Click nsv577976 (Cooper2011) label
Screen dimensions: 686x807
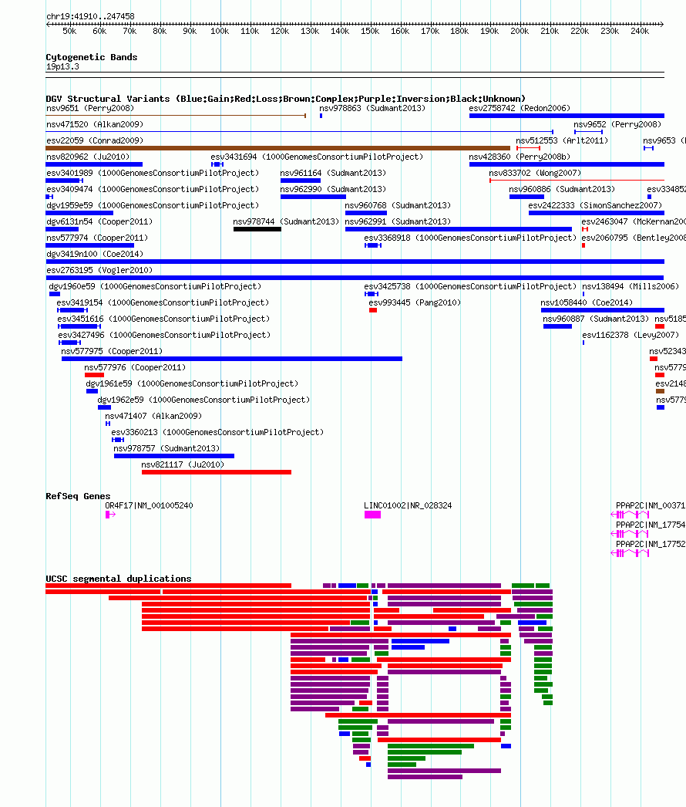click(x=135, y=367)
